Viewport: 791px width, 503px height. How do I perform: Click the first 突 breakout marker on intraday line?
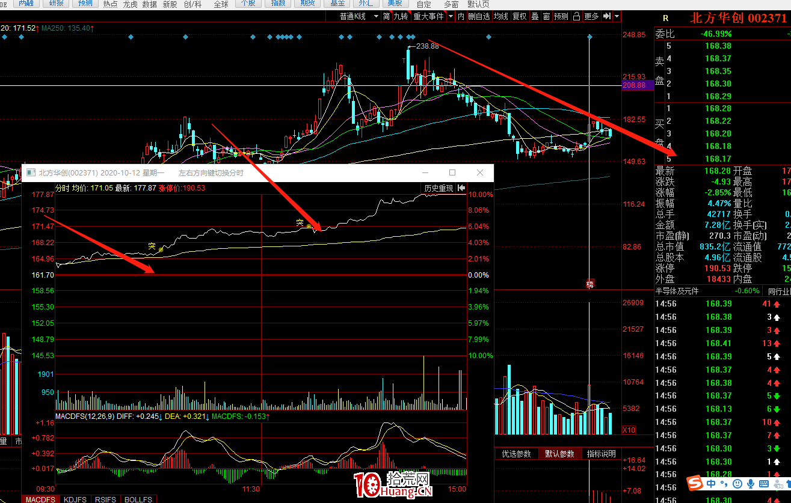pos(152,246)
